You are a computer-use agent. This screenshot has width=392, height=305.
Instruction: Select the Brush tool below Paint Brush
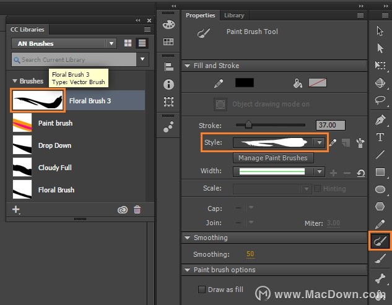[x=380, y=258]
